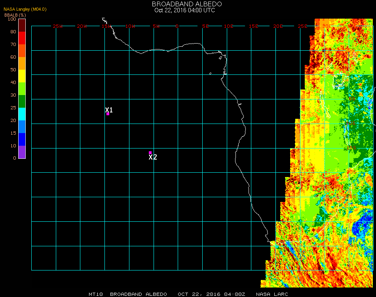This screenshot has height=297, width=376.
Task: Click the 15E longitude label
Action: tap(253, 26)
